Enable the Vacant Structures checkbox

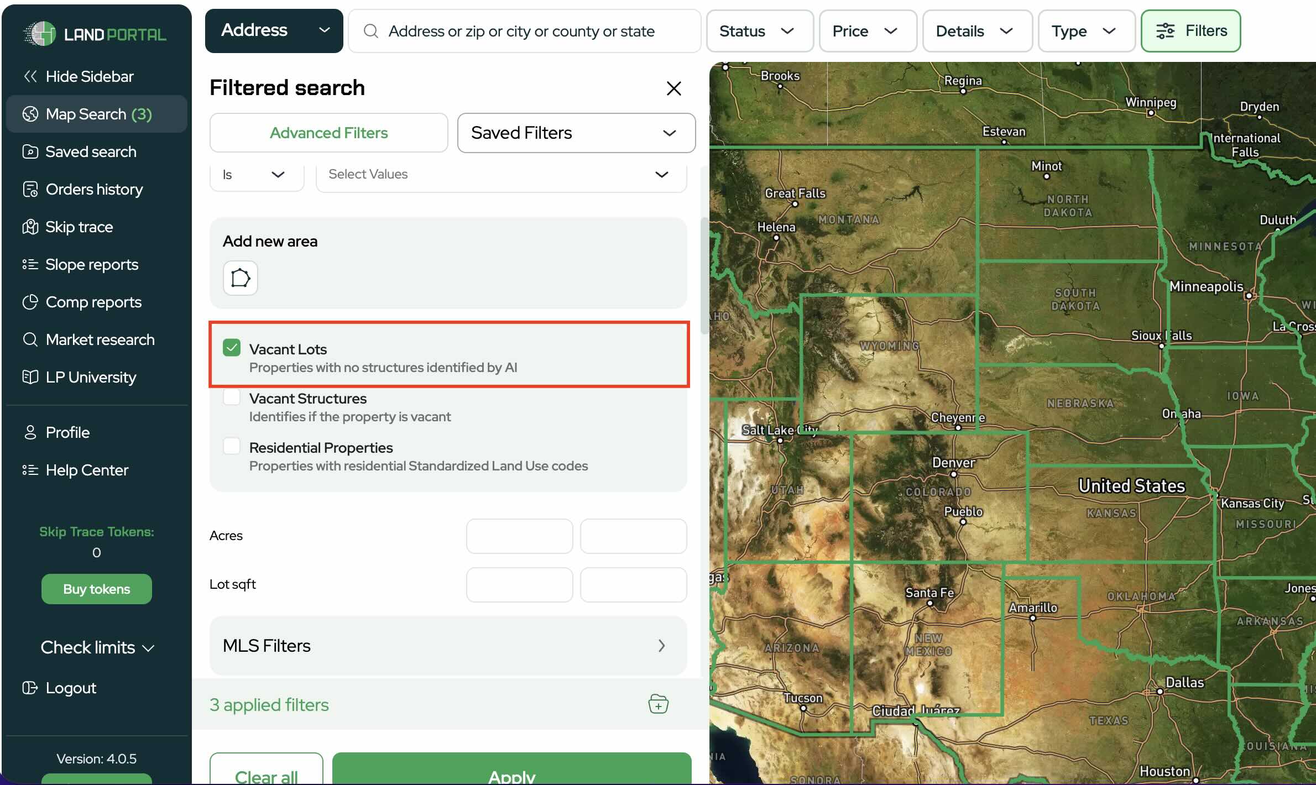click(232, 397)
